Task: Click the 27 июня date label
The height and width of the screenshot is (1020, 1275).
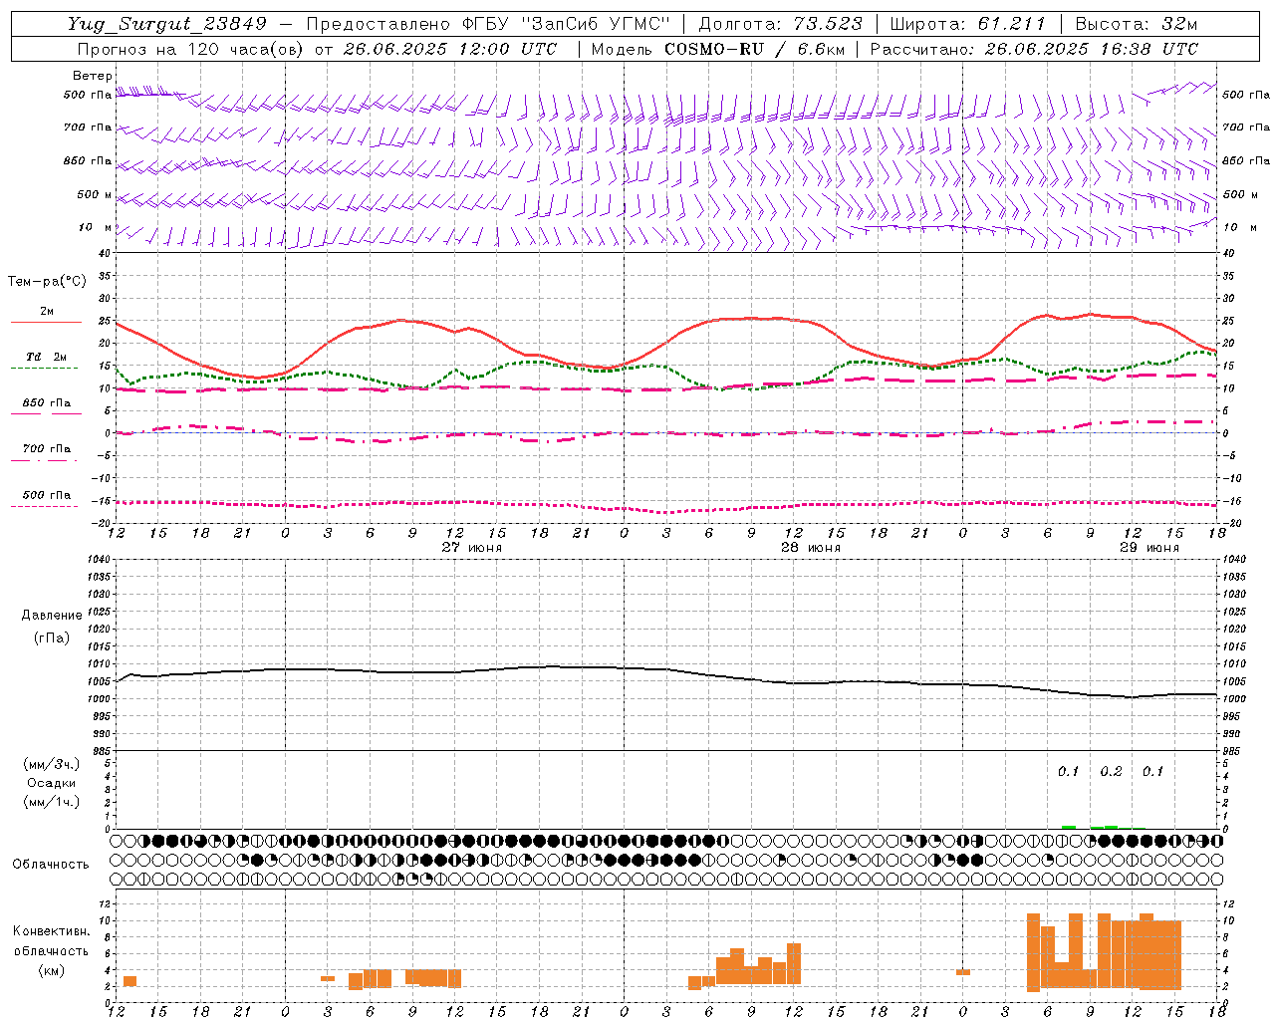Action: tap(472, 548)
